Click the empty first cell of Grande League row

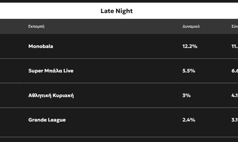point(12,120)
